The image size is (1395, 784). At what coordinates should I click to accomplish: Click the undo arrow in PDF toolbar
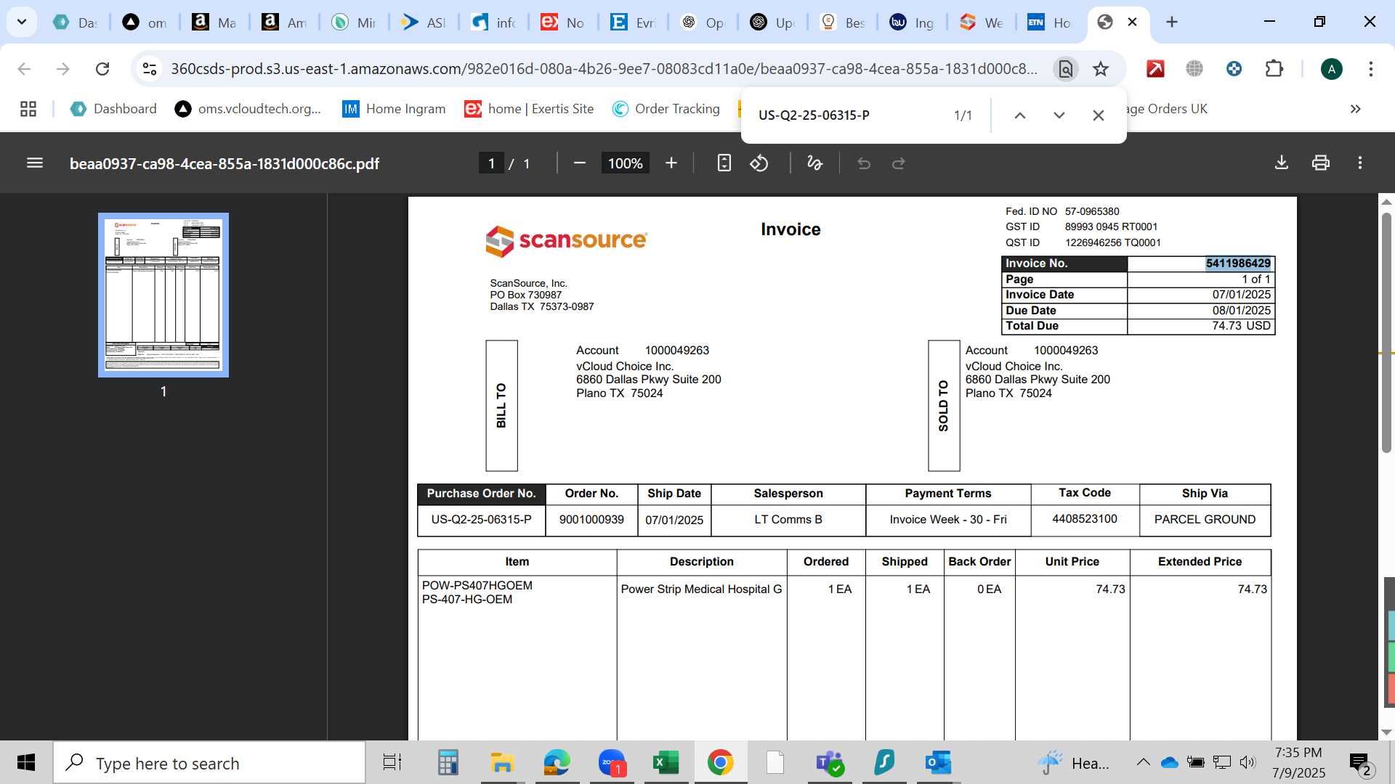tap(864, 163)
